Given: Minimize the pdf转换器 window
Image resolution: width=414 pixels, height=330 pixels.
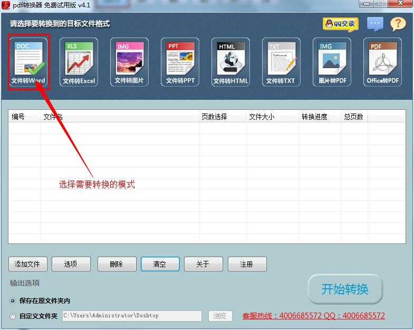Looking at the screenshot, I should [366, 4].
